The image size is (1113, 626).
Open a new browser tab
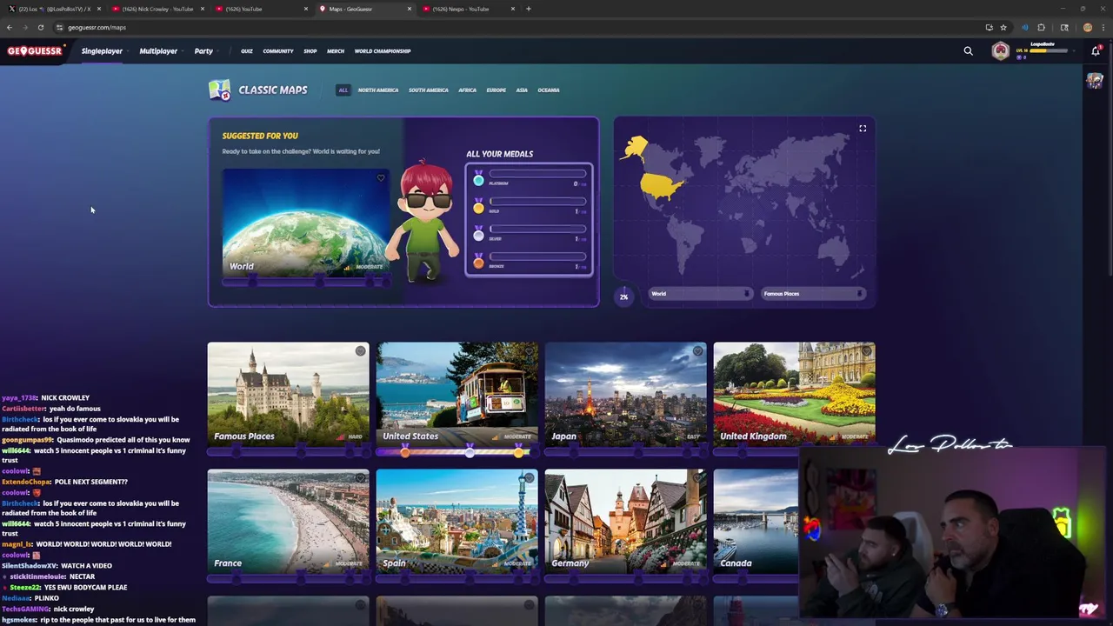click(x=528, y=9)
